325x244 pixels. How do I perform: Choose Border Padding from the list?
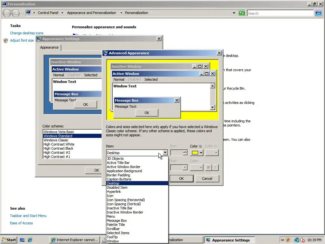tap(137, 175)
